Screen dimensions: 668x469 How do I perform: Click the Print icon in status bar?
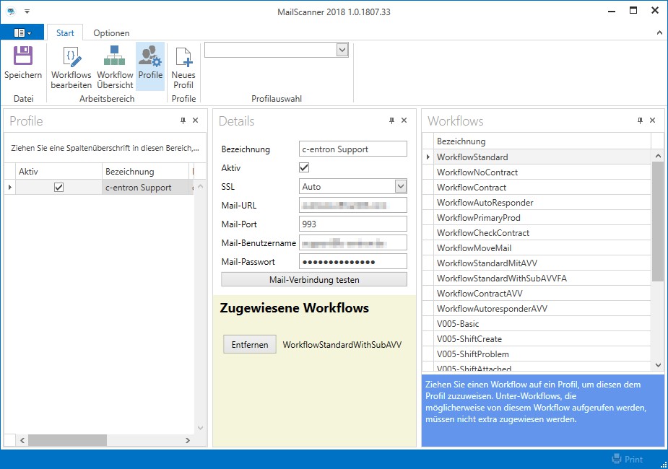click(617, 459)
